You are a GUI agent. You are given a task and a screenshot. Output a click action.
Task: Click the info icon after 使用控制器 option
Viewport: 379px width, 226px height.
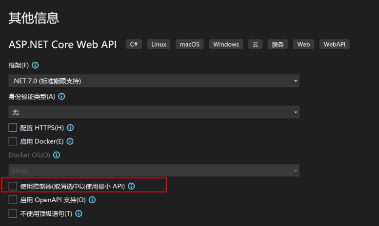(131, 186)
